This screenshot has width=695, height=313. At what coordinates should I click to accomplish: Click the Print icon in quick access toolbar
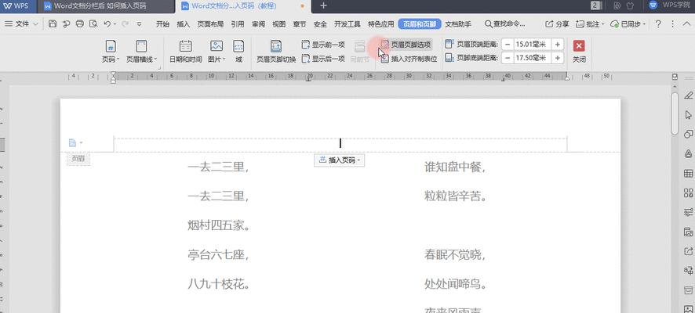(79, 24)
